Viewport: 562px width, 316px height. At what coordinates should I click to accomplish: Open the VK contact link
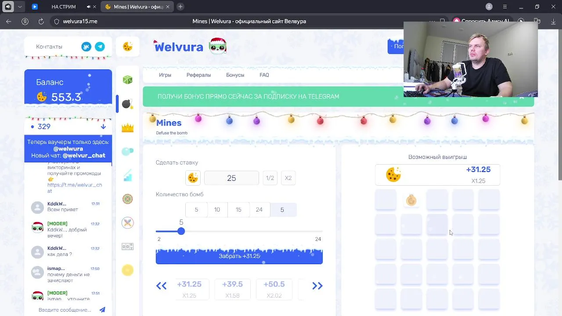coord(86,47)
